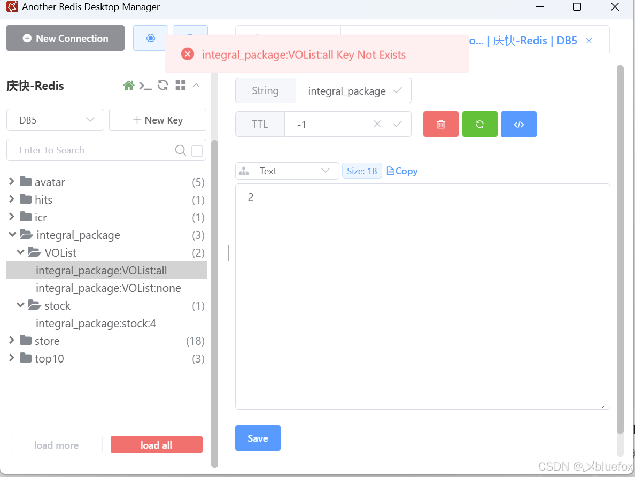635x477 pixels.
Task: Click the open stock folder icon
Action: click(x=35, y=305)
